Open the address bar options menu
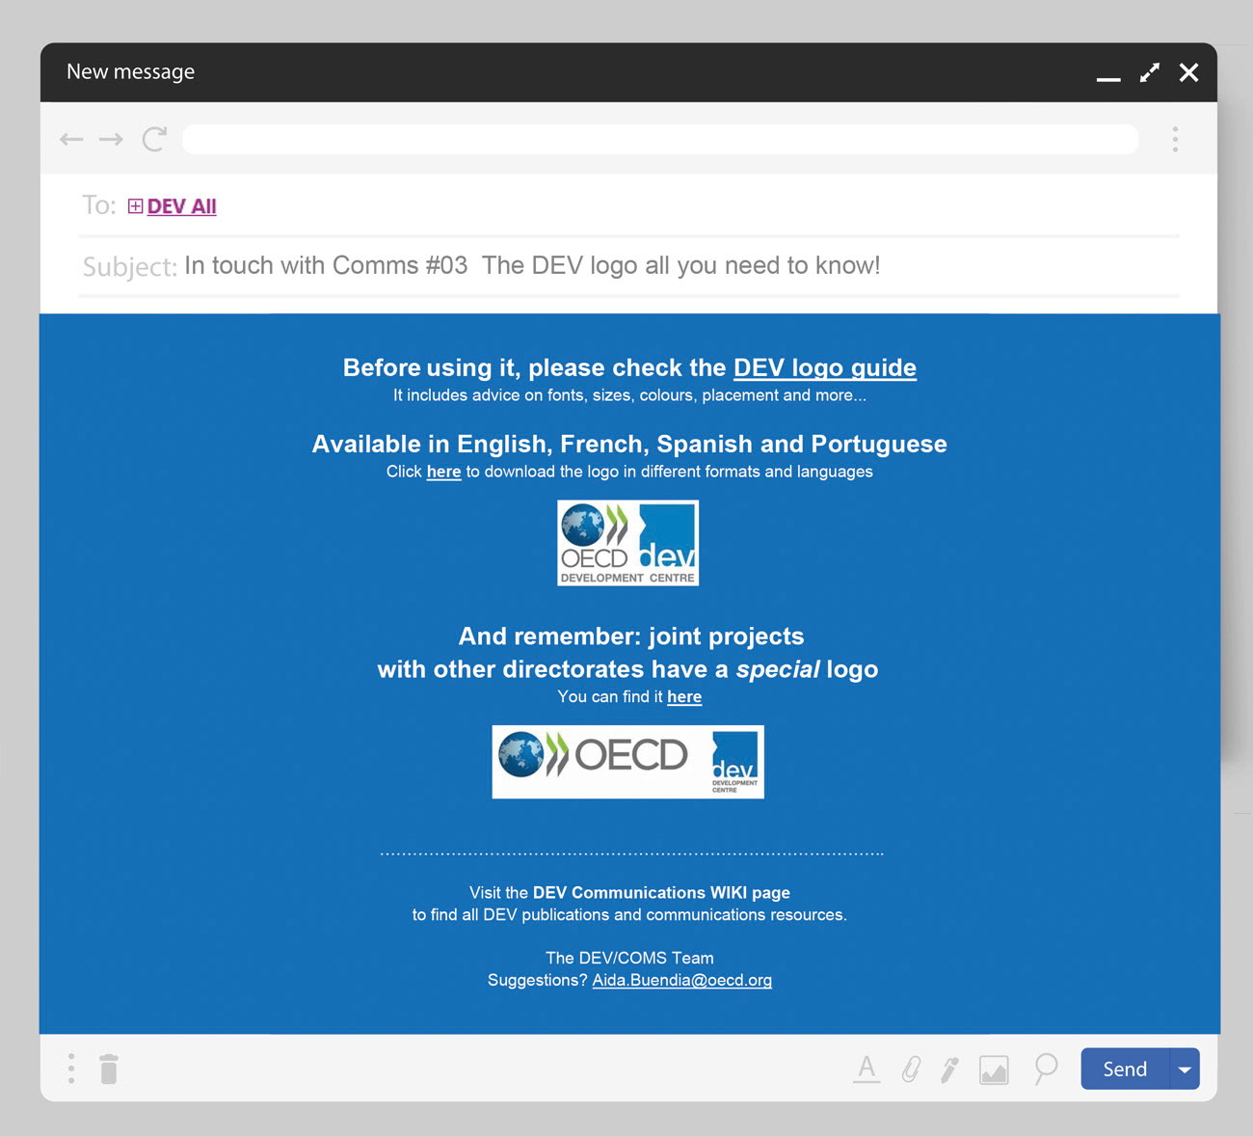 pos(1175,139)
